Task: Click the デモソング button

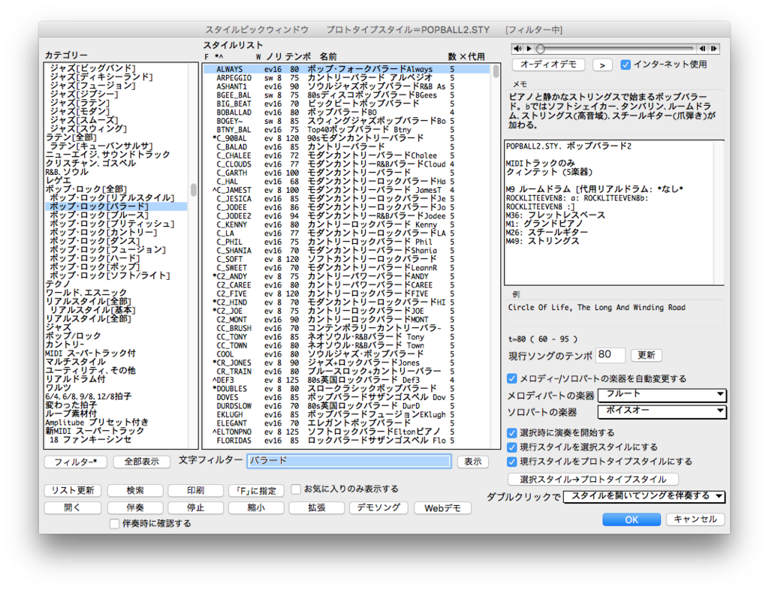Action: click(378, 508)
